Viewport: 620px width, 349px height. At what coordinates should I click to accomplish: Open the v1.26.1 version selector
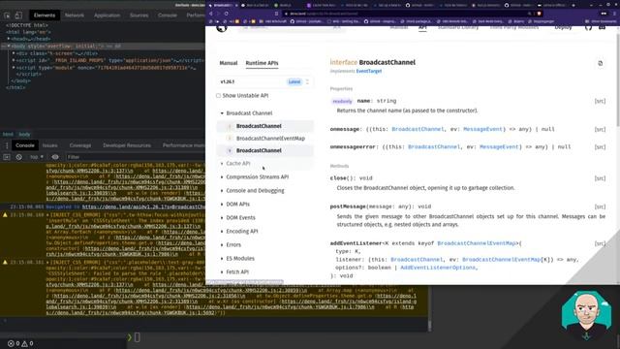(x=264, y=81)
